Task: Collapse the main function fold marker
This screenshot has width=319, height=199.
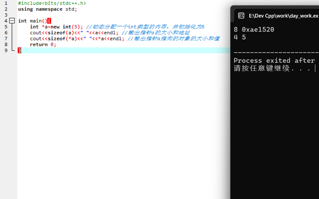Action: [12, 21]
